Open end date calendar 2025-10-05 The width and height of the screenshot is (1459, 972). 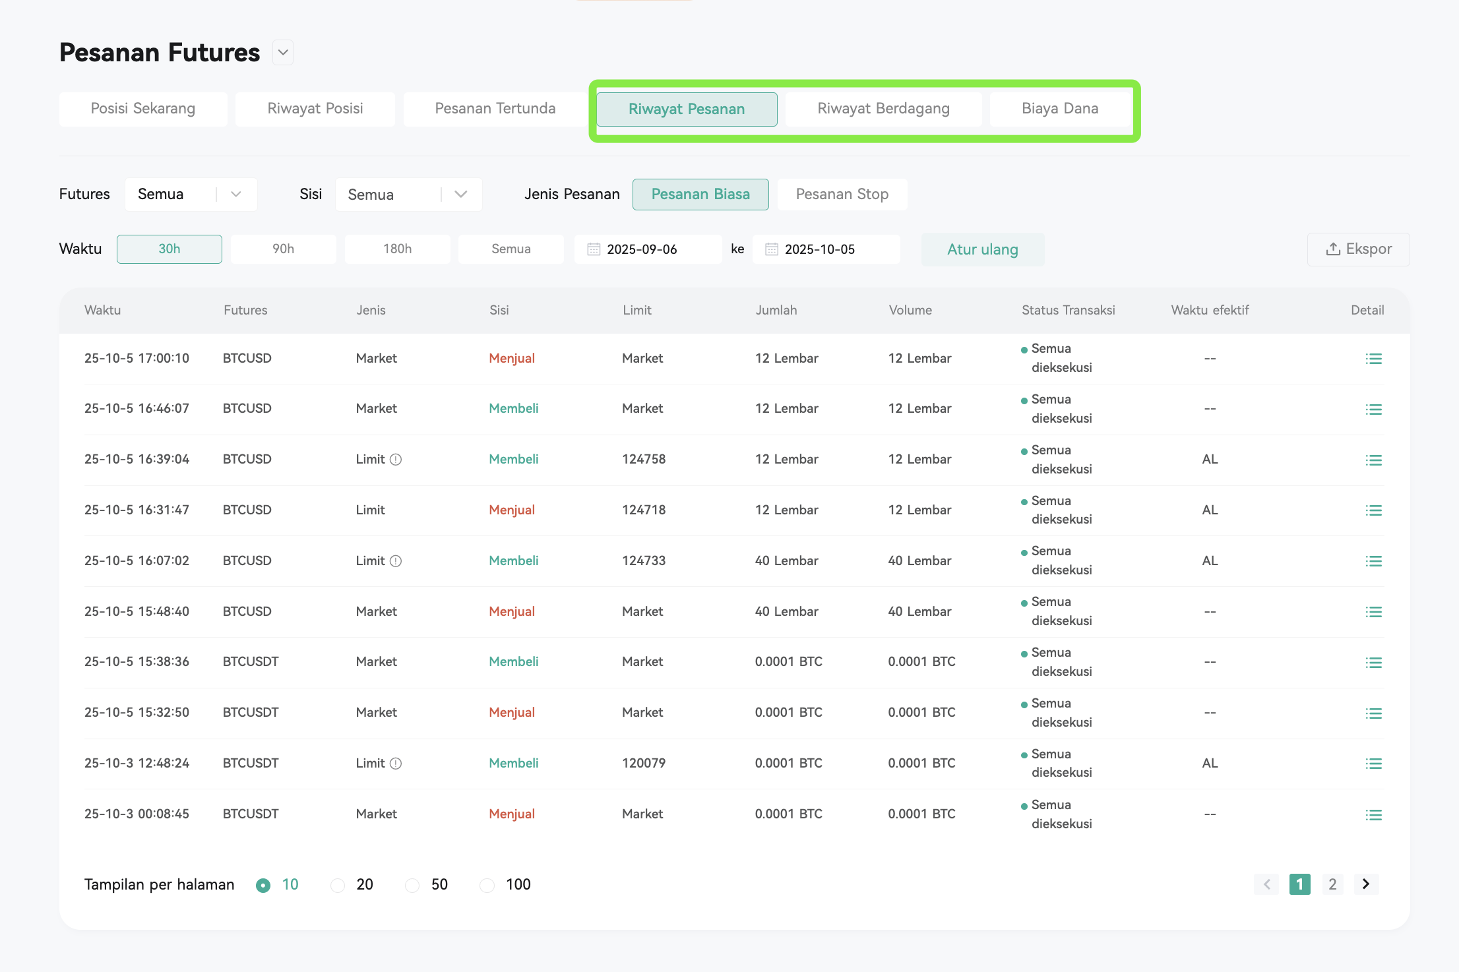click(826, 249)
